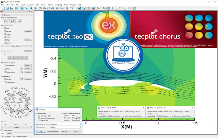218x138 pixels.
Task: Click streamtrace placement icon beside Streamtraces
Action: (21, 72)
